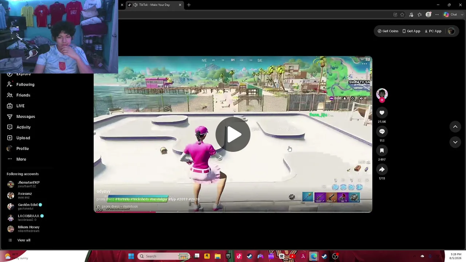Open Copilot Chat in the browser
This screenshot has height=262, width=466.
coord(450,15)
